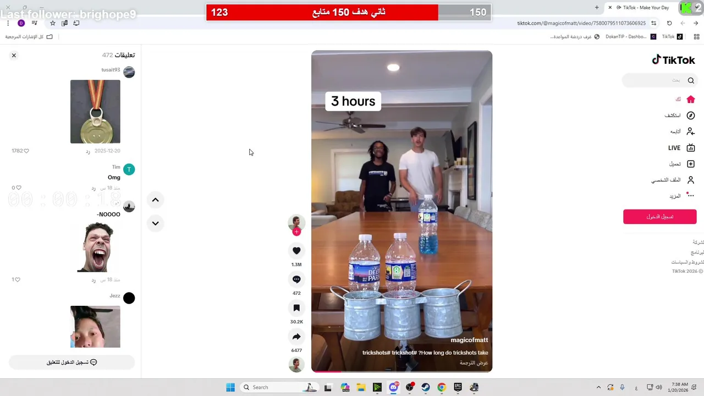
Task: Click the taskbar Search box
Action: point(279,387)
